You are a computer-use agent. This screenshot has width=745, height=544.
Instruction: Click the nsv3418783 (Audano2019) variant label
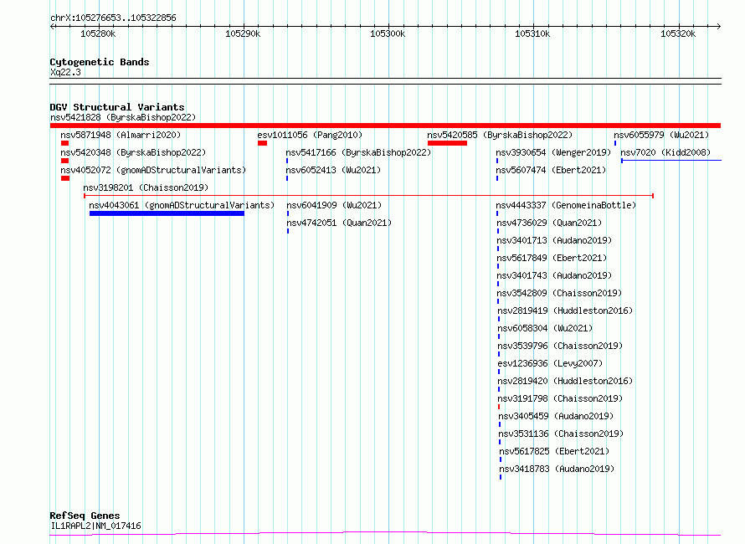coord(557,469)
